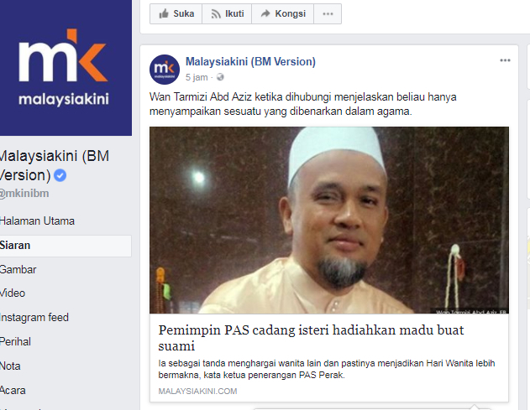Open the Instagram feed tab
The height and width of the screenshot is (410, 530).
[x=34, y=318]
